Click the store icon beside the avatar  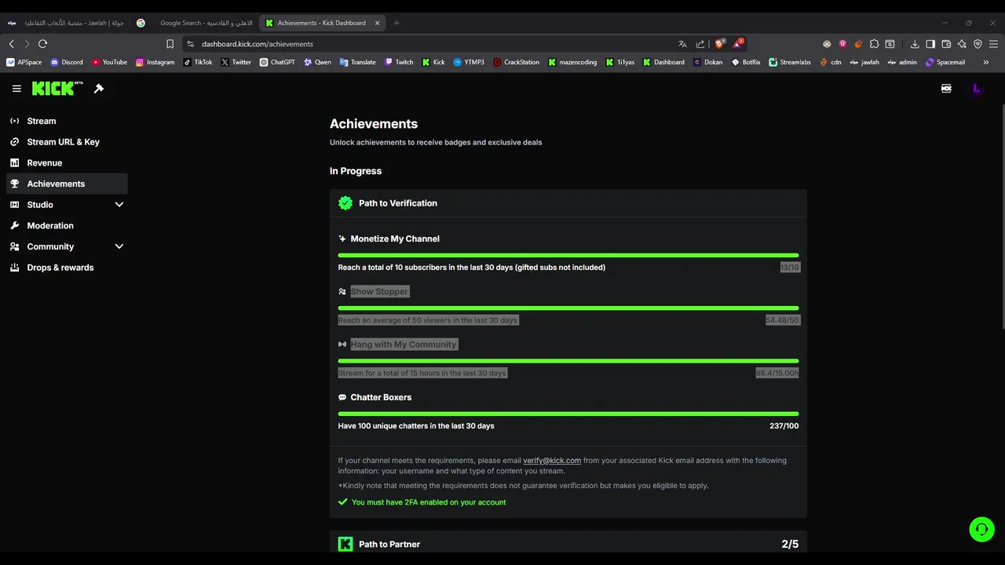[946, 89]
